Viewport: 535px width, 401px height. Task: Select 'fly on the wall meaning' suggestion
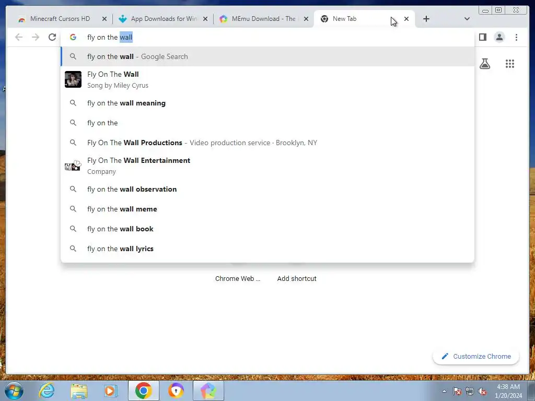click(x=267, y=103)
